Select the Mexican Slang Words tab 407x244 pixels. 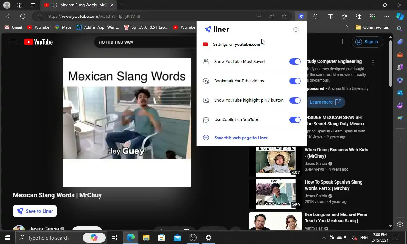[79, 5]
